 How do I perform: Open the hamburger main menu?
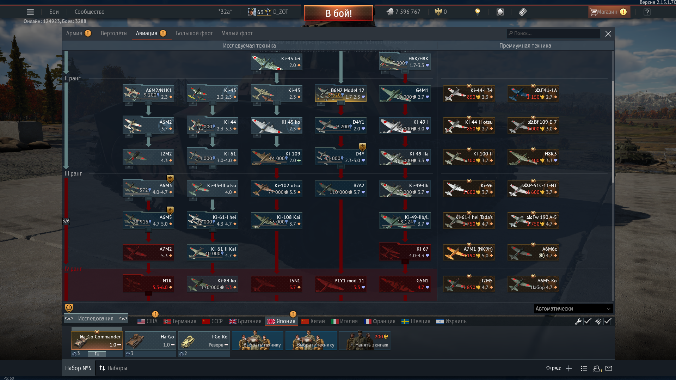[30, 12]
